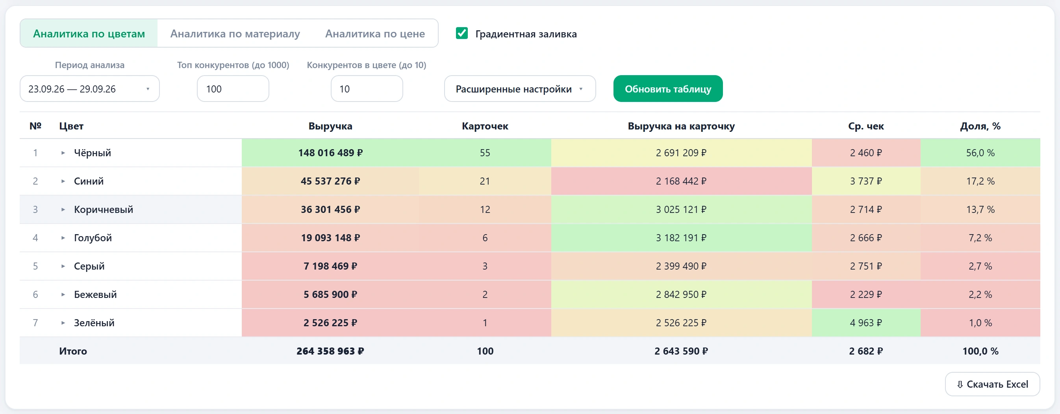Expand the Коричневый row triangle
Viewport: 1060px width, 414px height.
click(x=63, y=210)
